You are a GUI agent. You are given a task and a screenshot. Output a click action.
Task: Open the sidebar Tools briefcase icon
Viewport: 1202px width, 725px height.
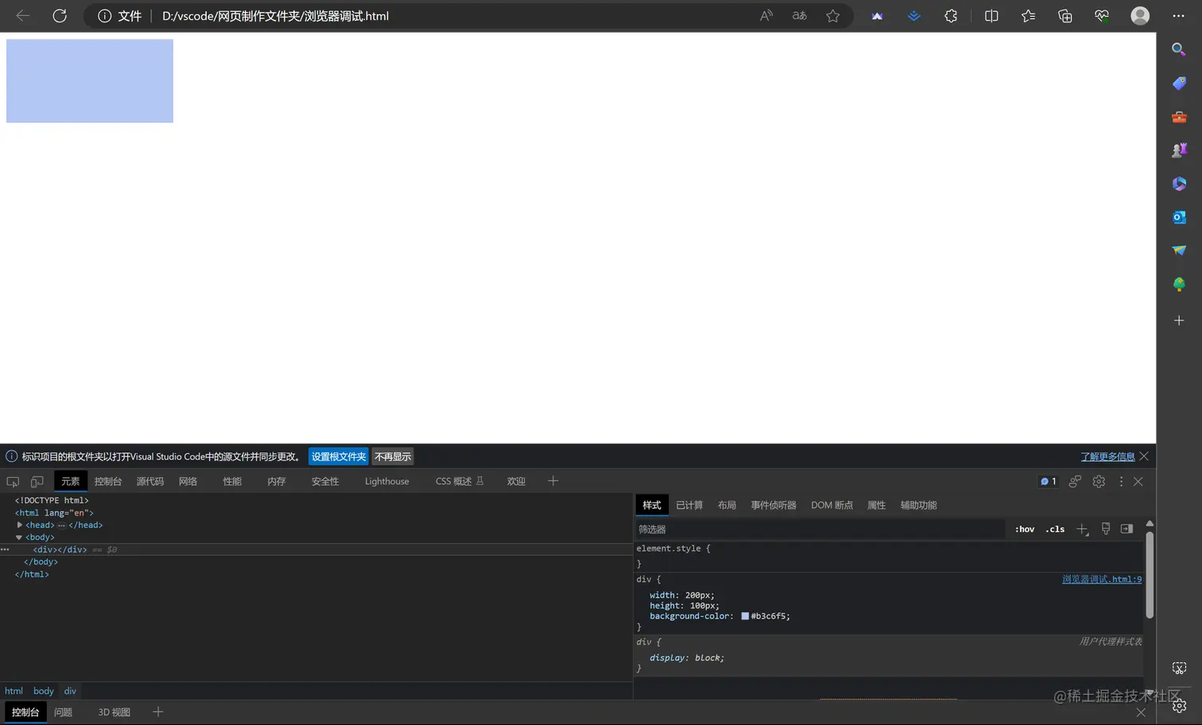[1179, 117]
